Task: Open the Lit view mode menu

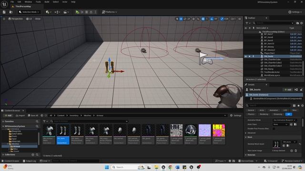Action: click(29, 19)
